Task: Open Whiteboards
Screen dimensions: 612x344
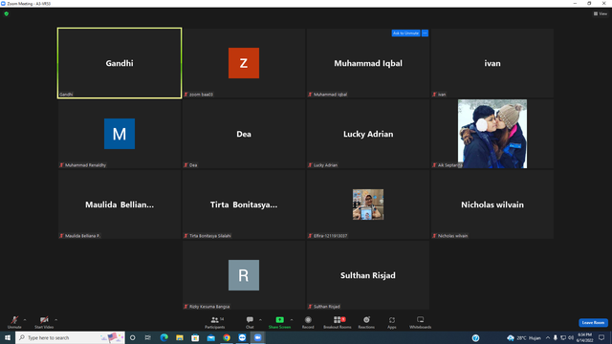Action: [x=421, y=322]
